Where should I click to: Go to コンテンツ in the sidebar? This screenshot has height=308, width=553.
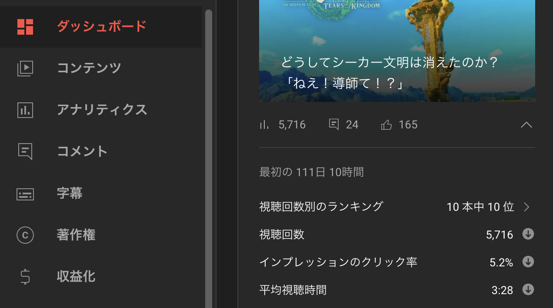101,69
